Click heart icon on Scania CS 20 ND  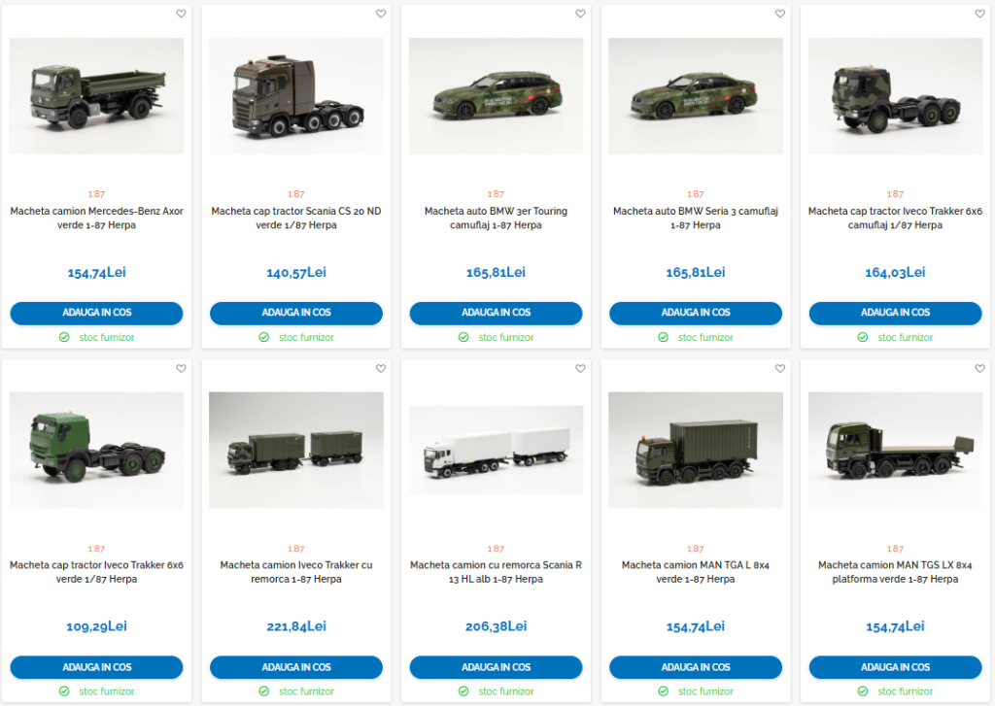coord(381,14)
